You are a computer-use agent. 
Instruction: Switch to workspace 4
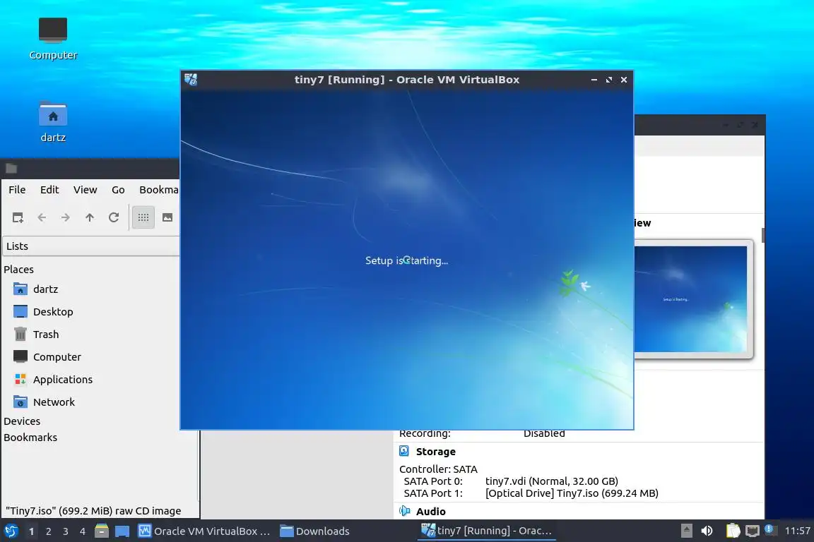[83, 531]
